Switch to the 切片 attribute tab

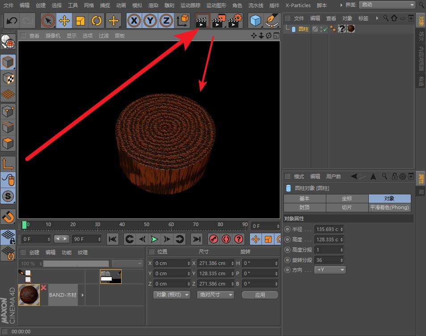point(347,207)
